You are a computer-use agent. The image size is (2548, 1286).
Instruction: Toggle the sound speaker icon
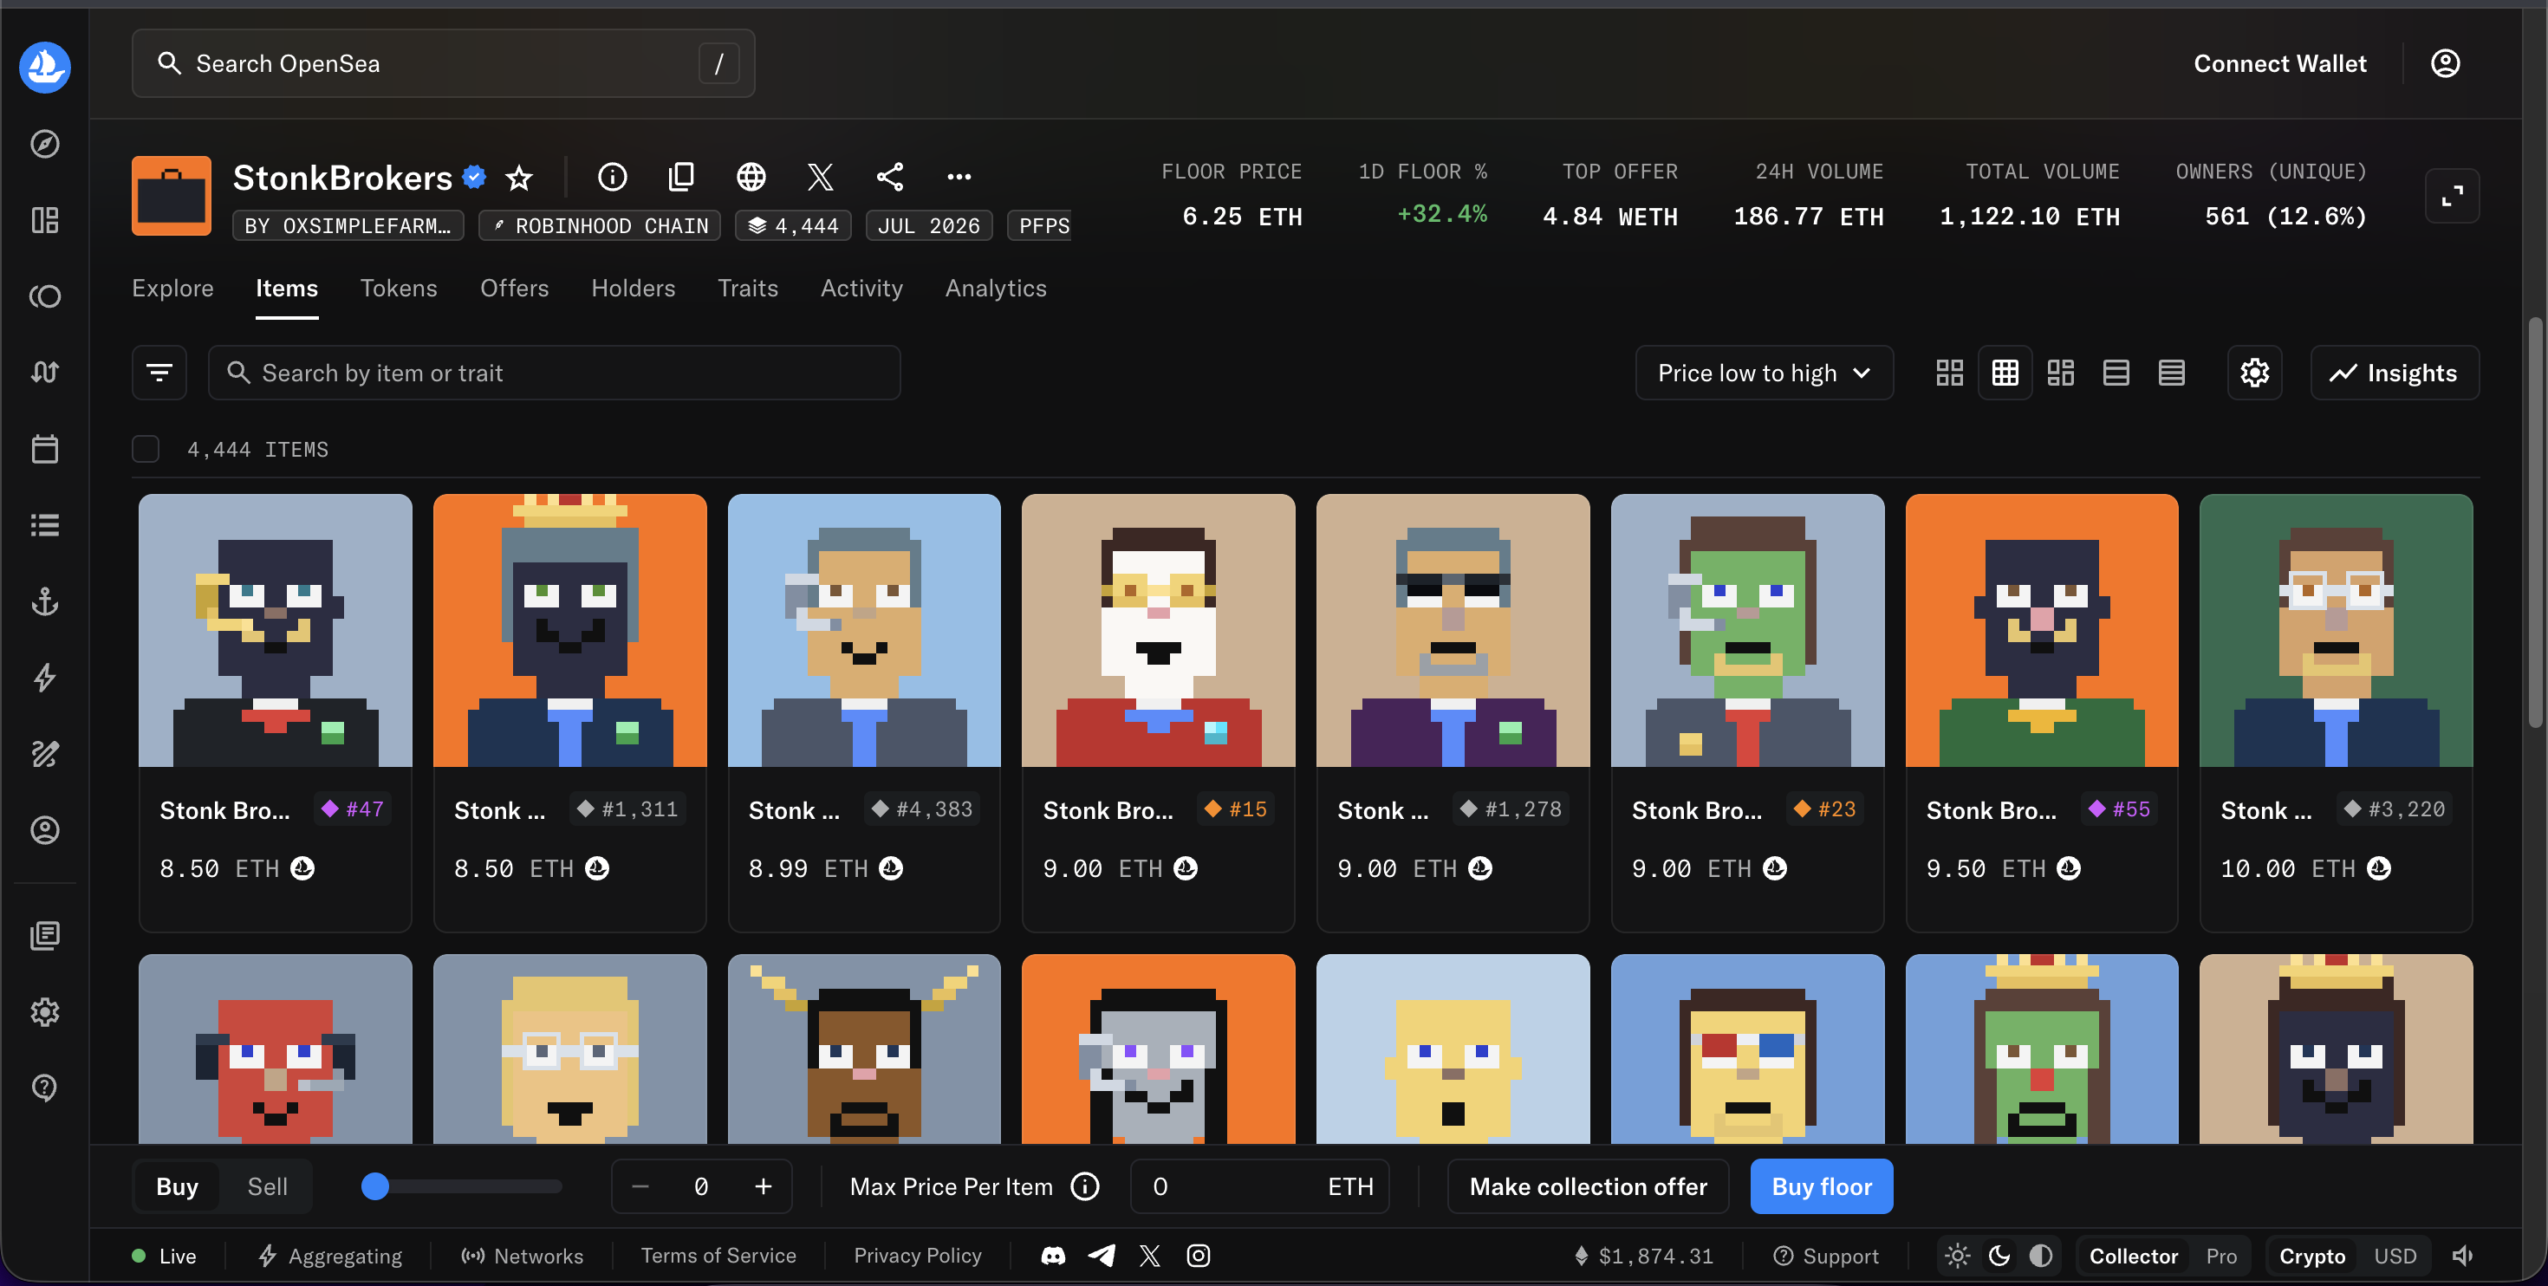click(2462, 1256)
